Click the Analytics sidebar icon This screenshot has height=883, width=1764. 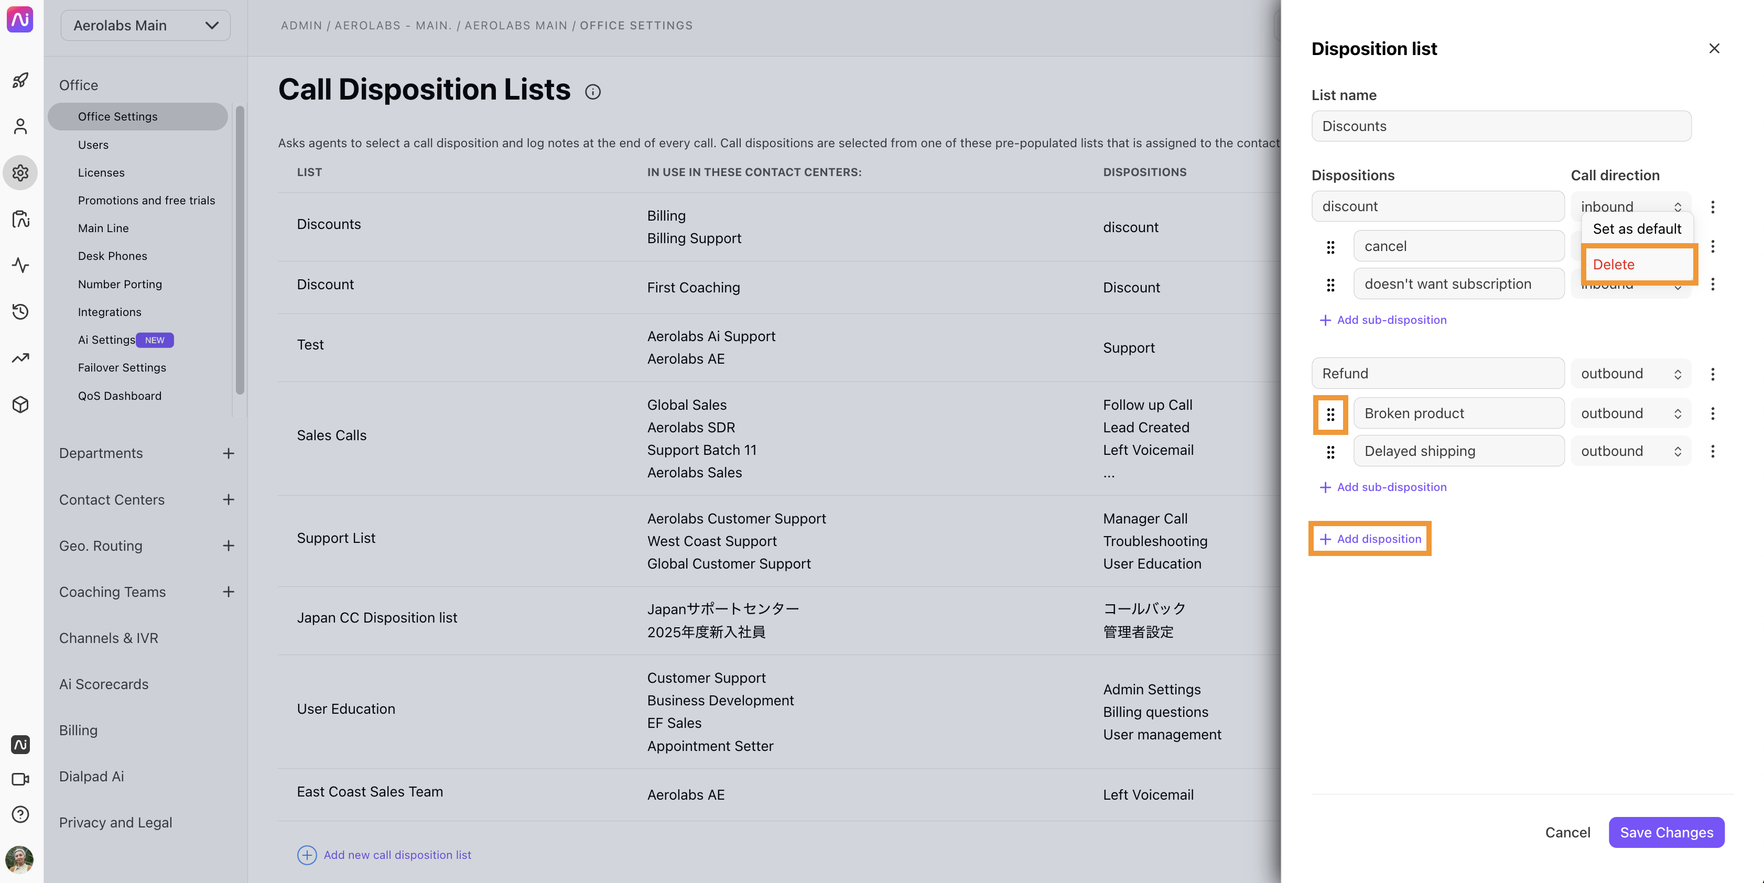20,358
